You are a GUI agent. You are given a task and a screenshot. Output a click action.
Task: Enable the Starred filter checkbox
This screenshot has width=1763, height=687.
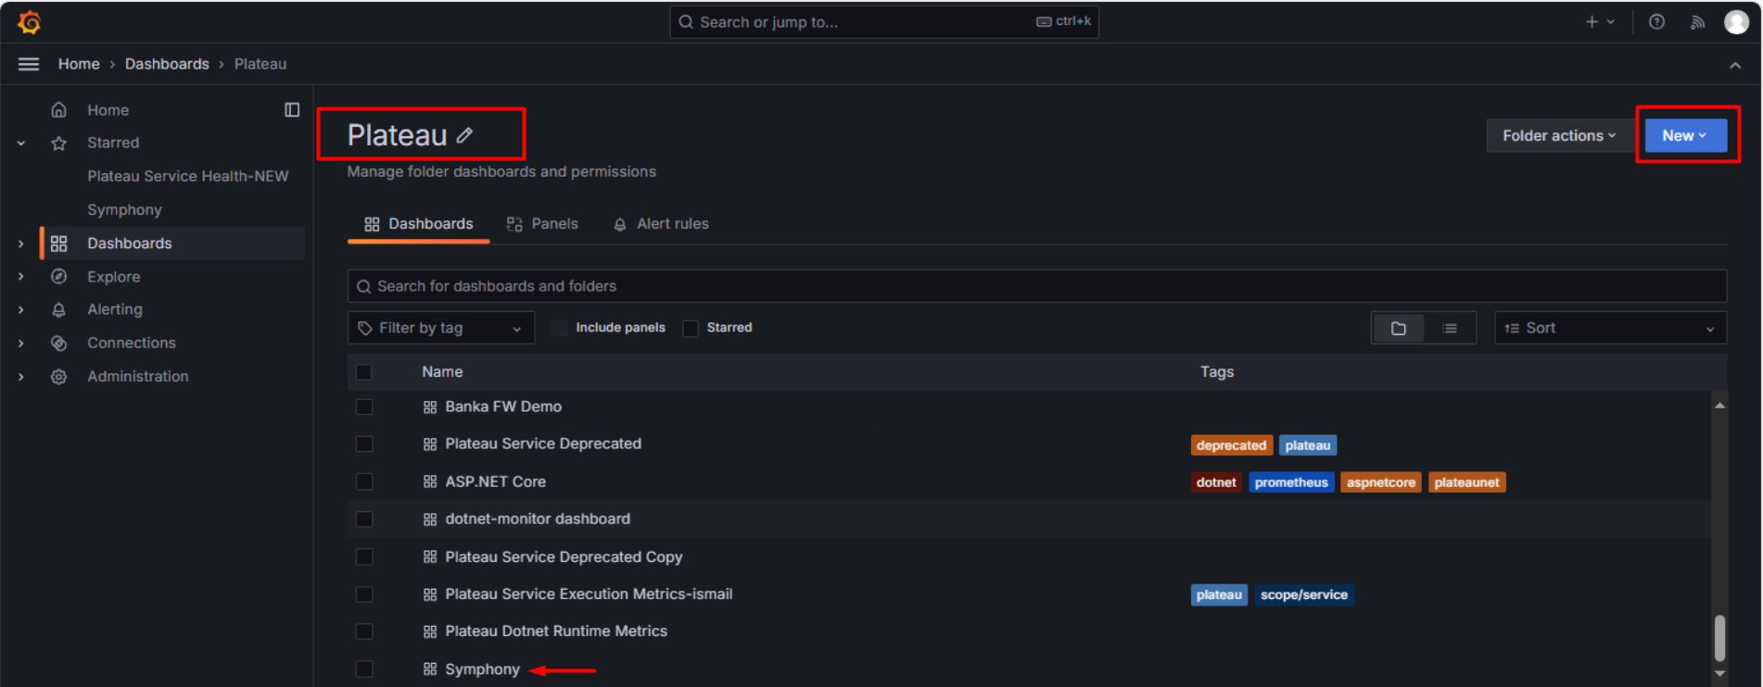[x=691, y=328]
